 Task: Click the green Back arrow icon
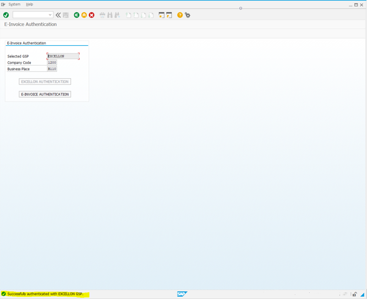76,15
